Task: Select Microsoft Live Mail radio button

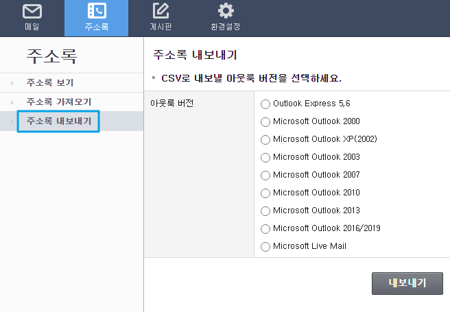Action: click(265, 247)
